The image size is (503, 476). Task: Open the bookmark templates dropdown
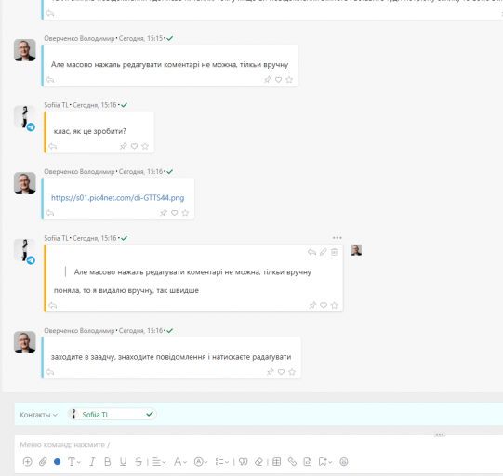coord(325,461)
